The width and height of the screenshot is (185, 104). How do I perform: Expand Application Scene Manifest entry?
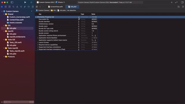(x=38, y=38)
